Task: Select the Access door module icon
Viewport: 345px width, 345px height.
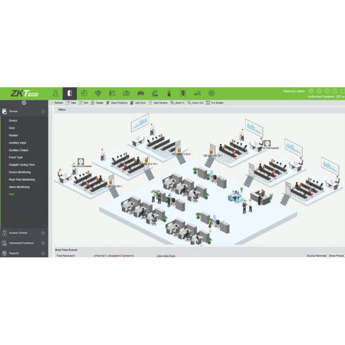Action: 70,93
